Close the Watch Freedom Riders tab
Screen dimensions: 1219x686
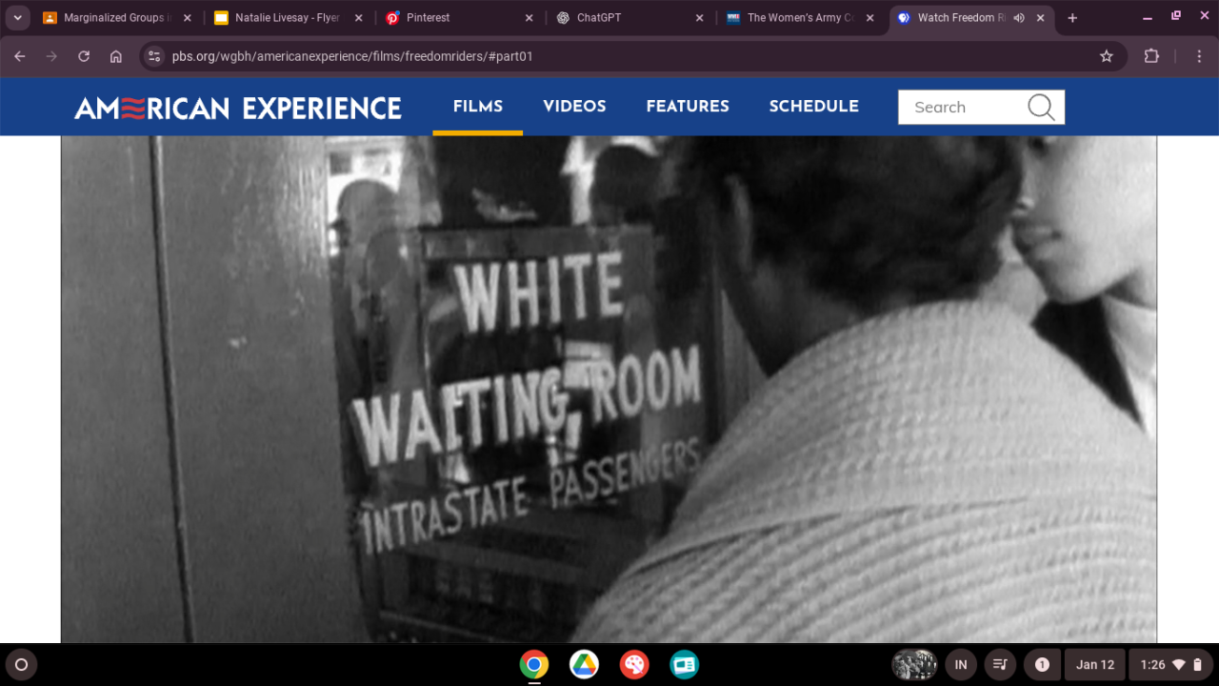(1040, 18)
